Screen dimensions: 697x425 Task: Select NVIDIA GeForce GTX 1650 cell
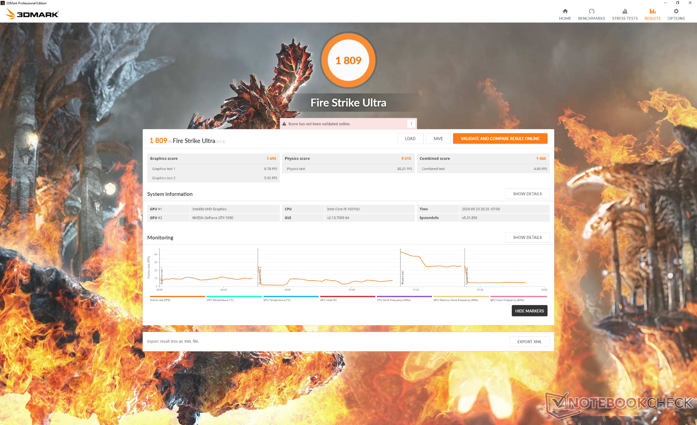pos(234,218)
